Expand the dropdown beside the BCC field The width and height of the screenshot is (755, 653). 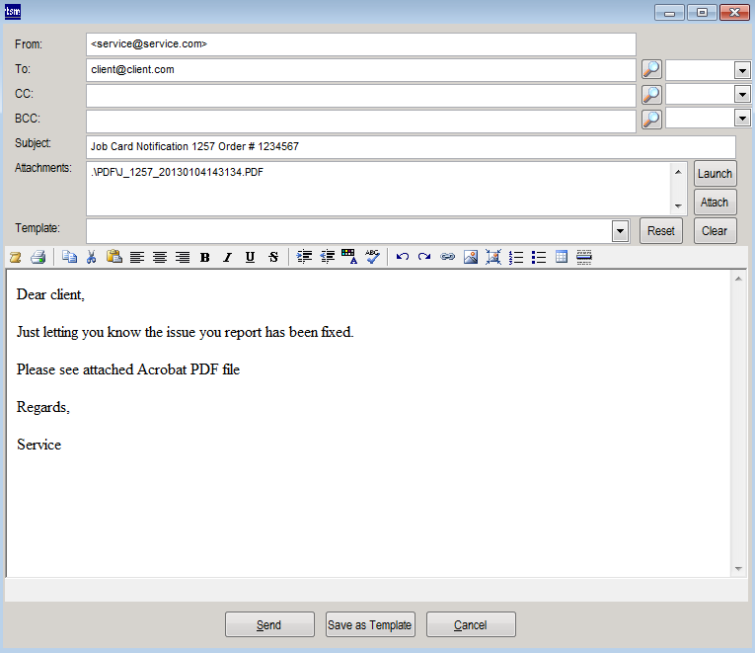[742, 119]
